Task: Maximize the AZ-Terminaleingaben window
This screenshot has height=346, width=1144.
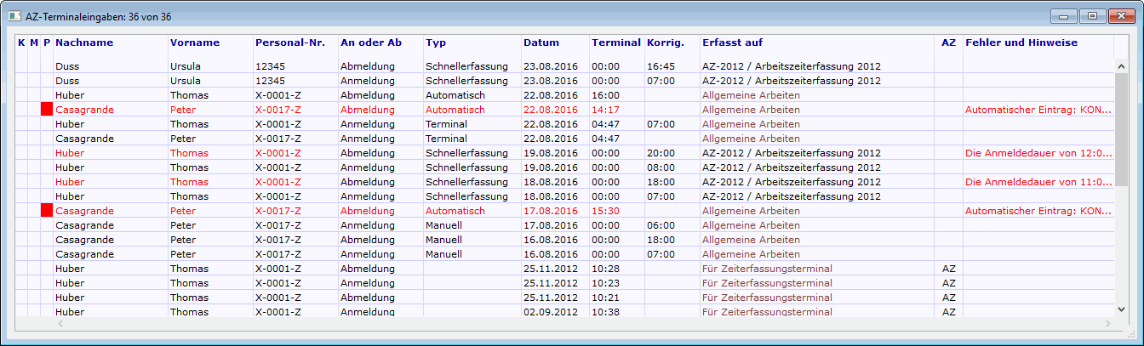Action: click(1092, 15)
